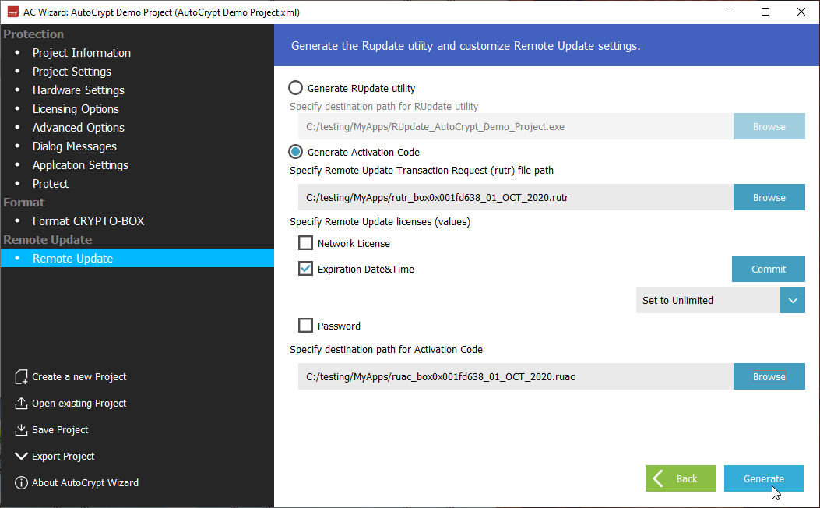Viewport: 820px width, 508px height.
Task: Enable the Network License checkbox
Action: [306, 243]
